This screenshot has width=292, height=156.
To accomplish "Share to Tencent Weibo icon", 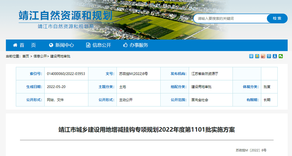I will [x=269, y=56].
